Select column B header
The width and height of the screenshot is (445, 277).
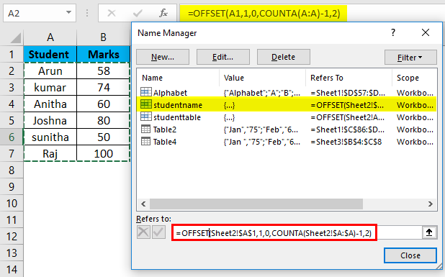pyautogui.click(x=103, y=37)
